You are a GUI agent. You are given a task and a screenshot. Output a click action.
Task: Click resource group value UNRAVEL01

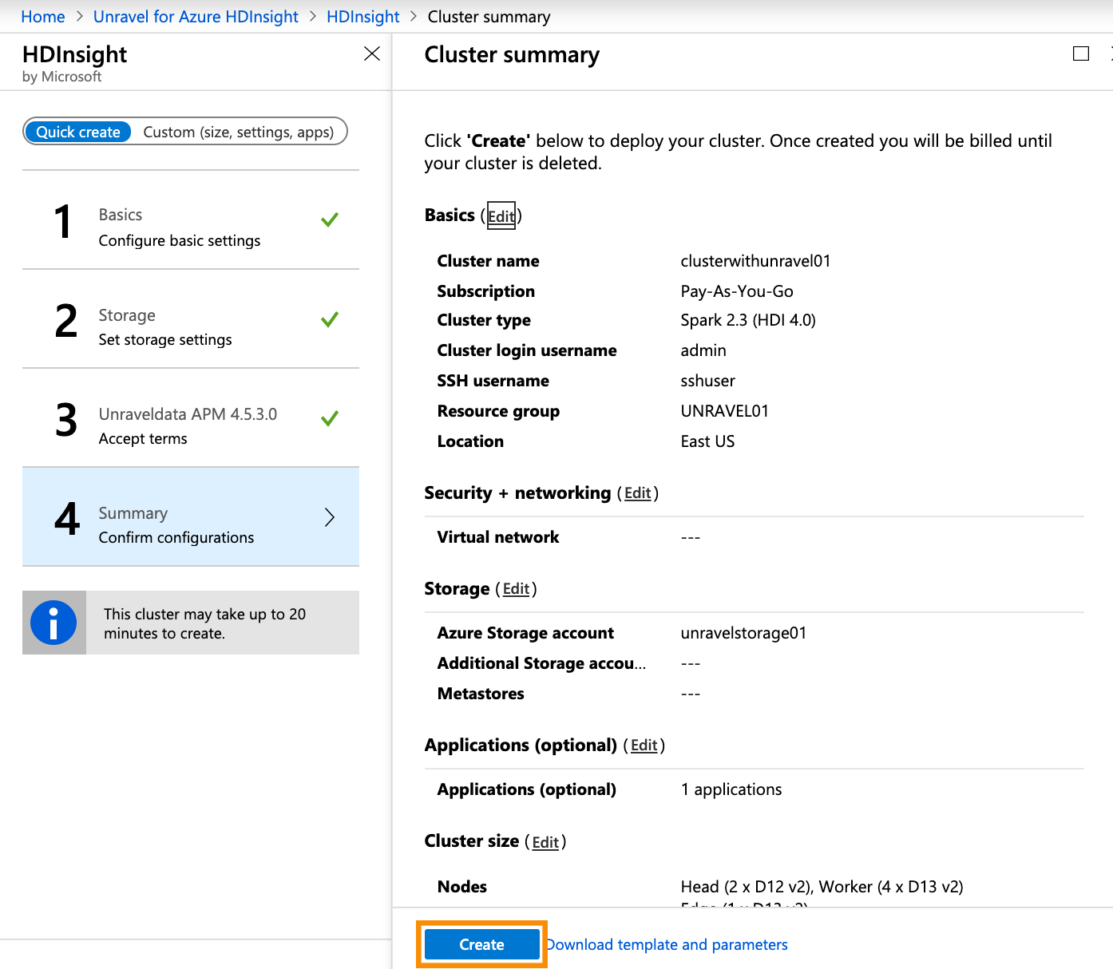point(725,411)
